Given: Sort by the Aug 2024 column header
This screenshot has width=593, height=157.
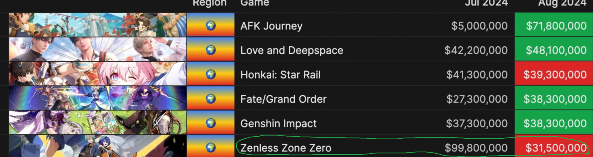Looking at the screenshot, I should pyautogui.click(x=562, y=3).
